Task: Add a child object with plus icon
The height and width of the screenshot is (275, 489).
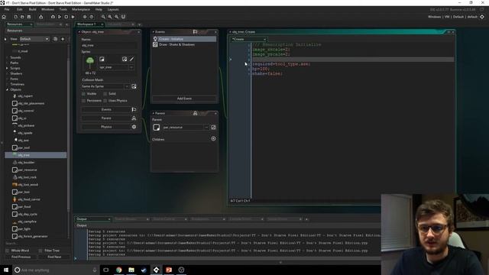Action: (x=213, y=138)
